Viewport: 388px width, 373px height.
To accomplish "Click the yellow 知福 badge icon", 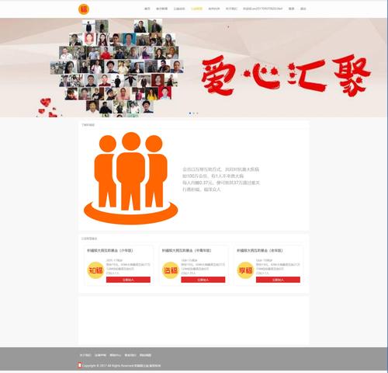I will 95,270.
